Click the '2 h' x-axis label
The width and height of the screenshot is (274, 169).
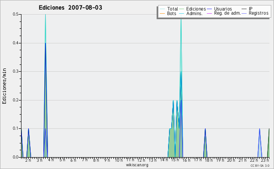[28, 160]
